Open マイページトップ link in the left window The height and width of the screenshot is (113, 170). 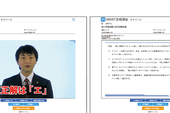[x=30, y=30]
